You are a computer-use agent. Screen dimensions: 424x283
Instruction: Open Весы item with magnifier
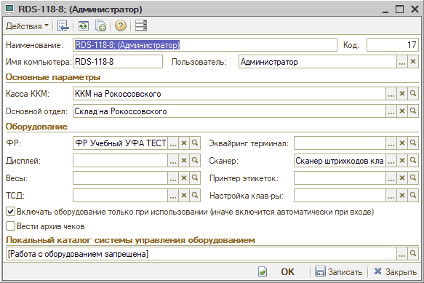195,178
